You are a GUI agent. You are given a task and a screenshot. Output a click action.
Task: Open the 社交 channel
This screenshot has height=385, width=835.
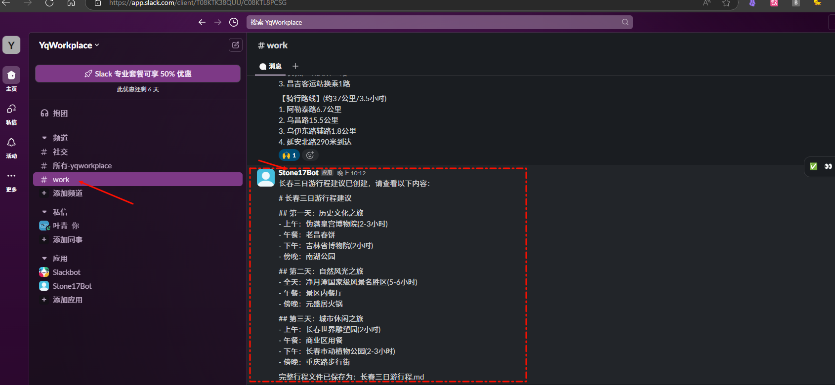(138, 152)
